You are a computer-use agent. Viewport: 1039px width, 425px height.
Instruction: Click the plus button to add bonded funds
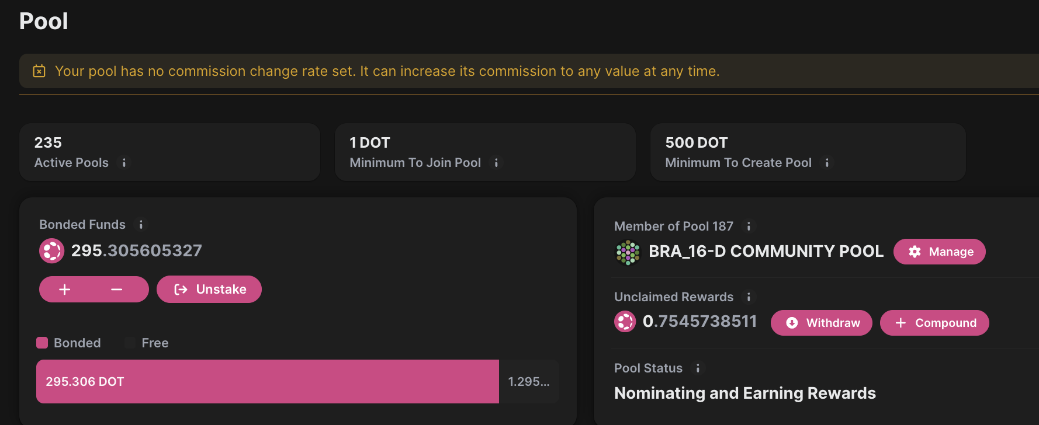pyautogui.click(x=65, y=290)
